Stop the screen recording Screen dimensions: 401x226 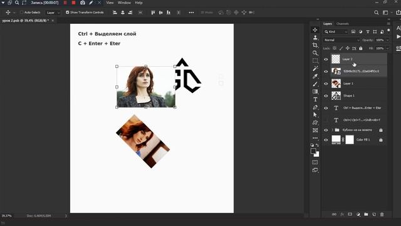click(74, 3)
